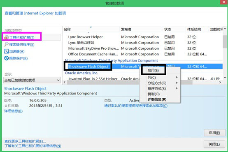The width and height of the screenshot is (228, 152).
Task: Open 加速器(A) category
Action: (x=17, y=51)
